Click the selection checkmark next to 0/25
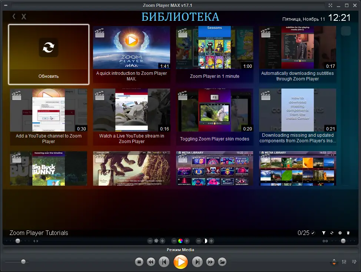361x272 pixels. click(313, 233)
